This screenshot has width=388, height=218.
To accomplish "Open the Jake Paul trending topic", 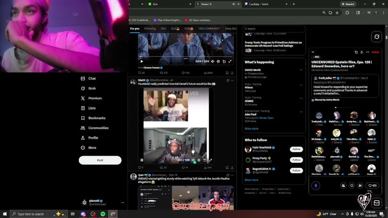I will point(250,114).
